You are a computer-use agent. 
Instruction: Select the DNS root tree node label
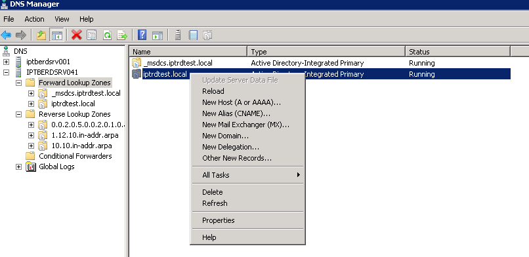20,51
